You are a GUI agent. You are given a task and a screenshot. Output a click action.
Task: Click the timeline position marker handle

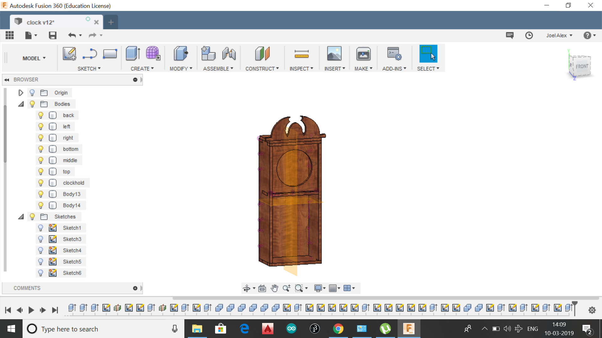(574, 303)
